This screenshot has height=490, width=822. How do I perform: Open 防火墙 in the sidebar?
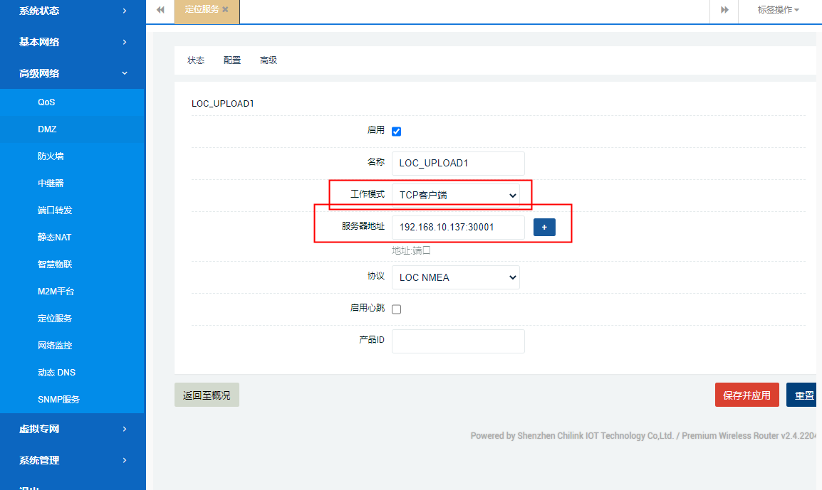tap(51, 156)
